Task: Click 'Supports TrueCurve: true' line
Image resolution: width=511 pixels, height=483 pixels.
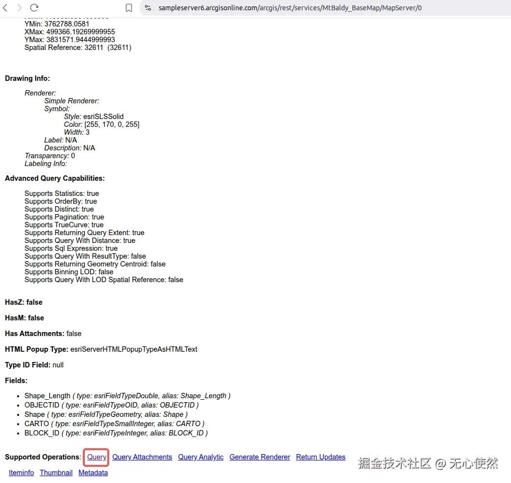Action: pyautogui.click(x=64, y=225)
